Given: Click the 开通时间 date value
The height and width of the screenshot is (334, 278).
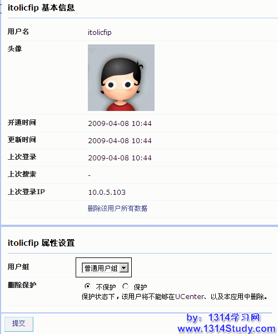Looking at the screenshot, I should pos(120,123).
